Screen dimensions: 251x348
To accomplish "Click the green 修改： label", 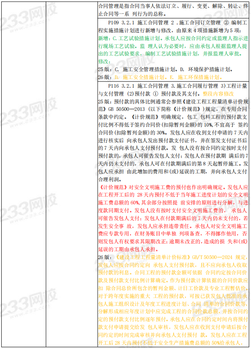I will (105, 61).
